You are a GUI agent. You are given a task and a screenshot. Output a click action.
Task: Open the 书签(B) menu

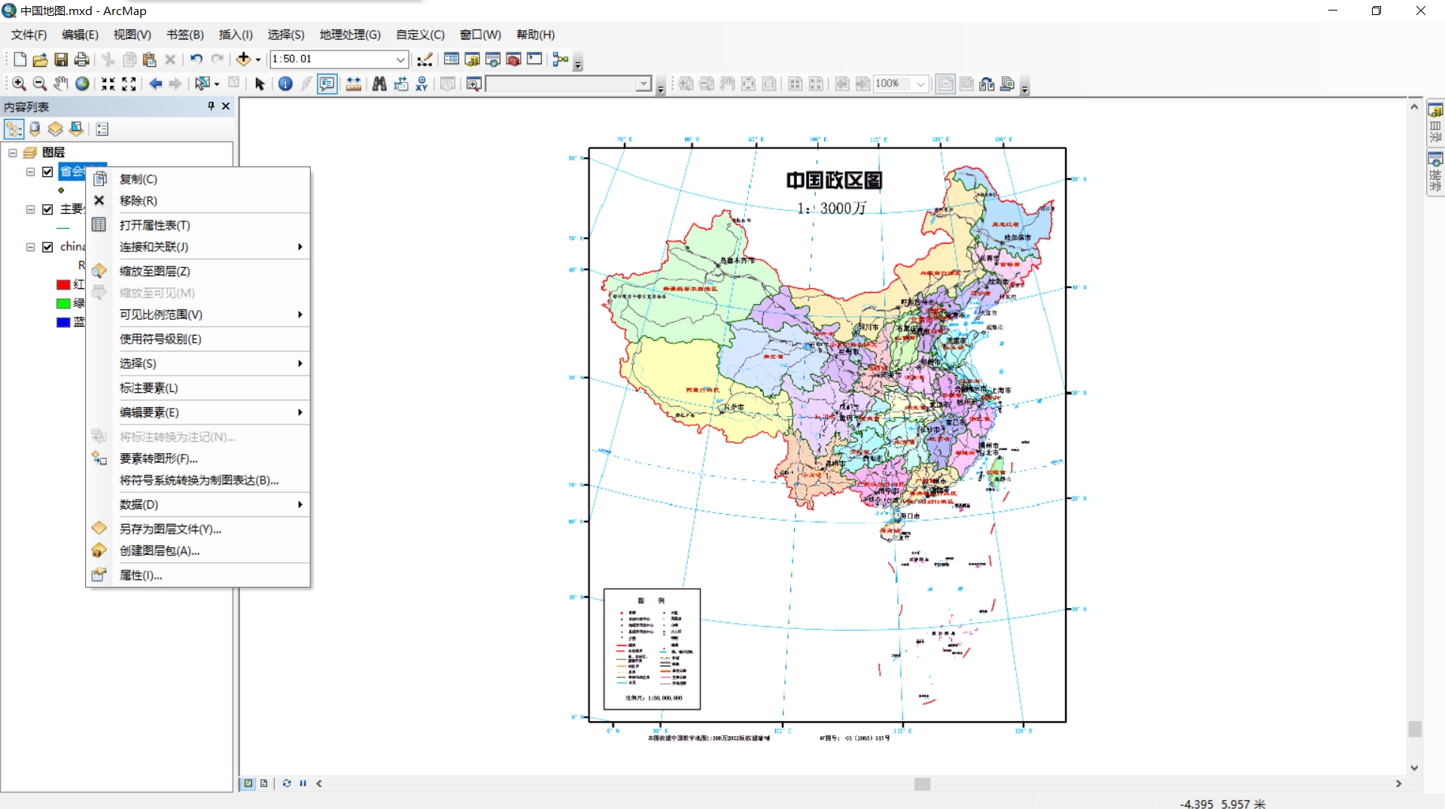pyautogui.click(x=185, y=35)
